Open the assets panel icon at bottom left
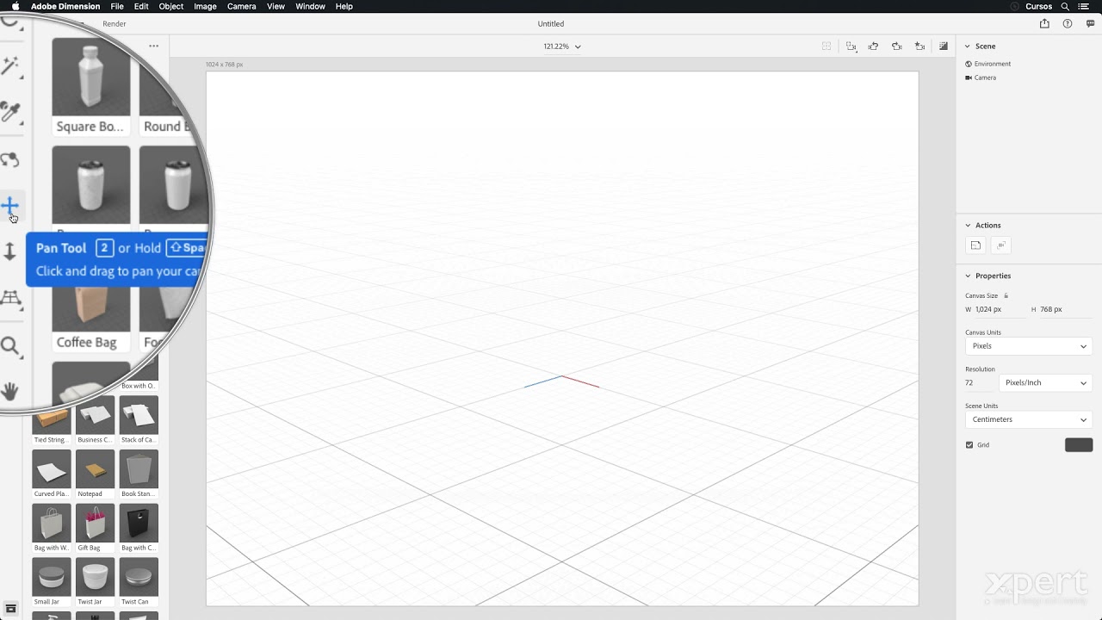 (x=10, y=609)
